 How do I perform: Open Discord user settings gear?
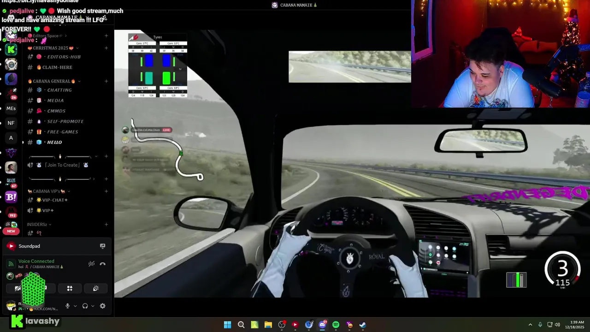(102, 306)
